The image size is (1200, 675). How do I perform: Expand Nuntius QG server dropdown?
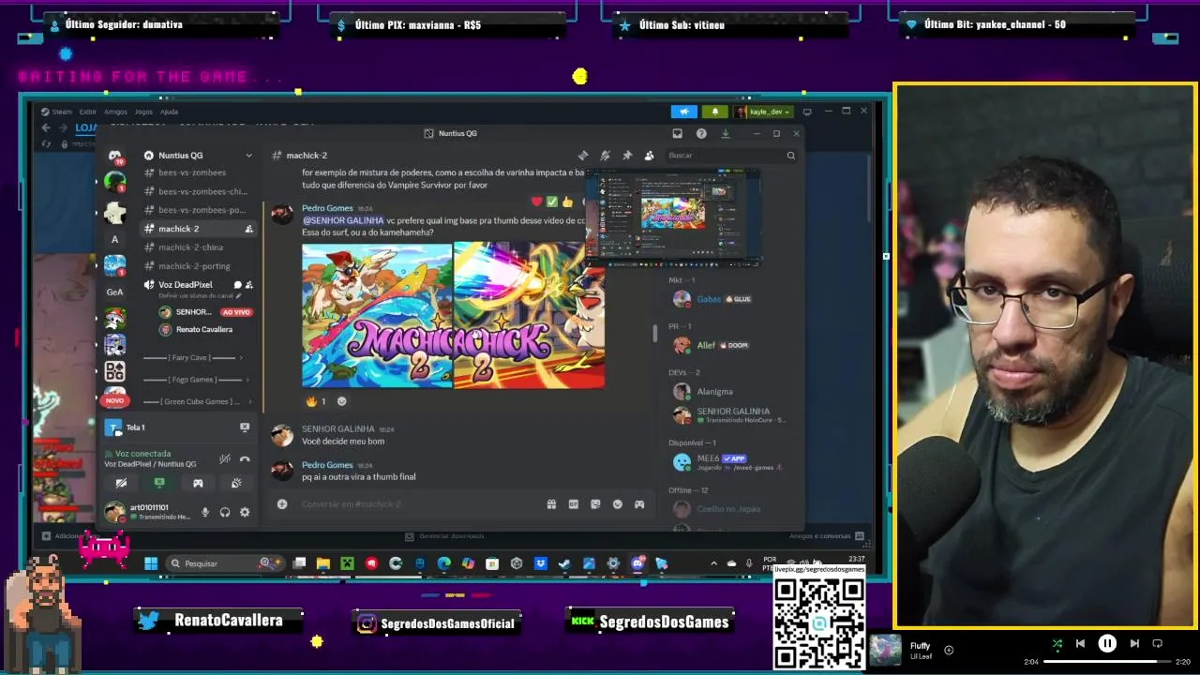pyautogui.click(x=248, y=156)
